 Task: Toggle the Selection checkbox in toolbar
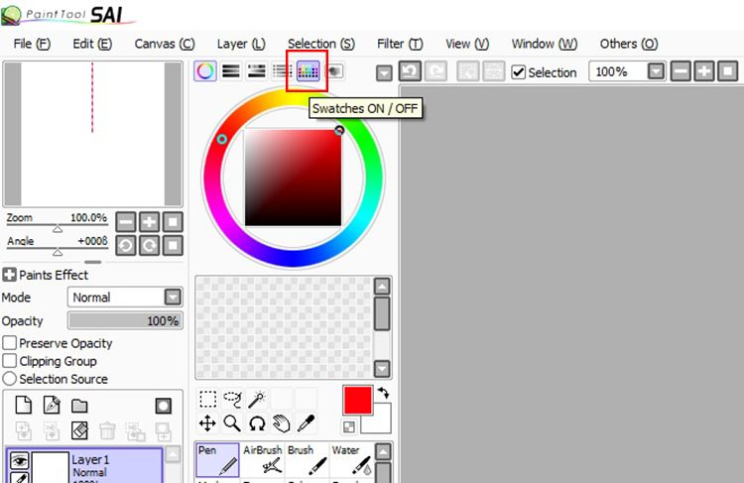tap(519, 72)
